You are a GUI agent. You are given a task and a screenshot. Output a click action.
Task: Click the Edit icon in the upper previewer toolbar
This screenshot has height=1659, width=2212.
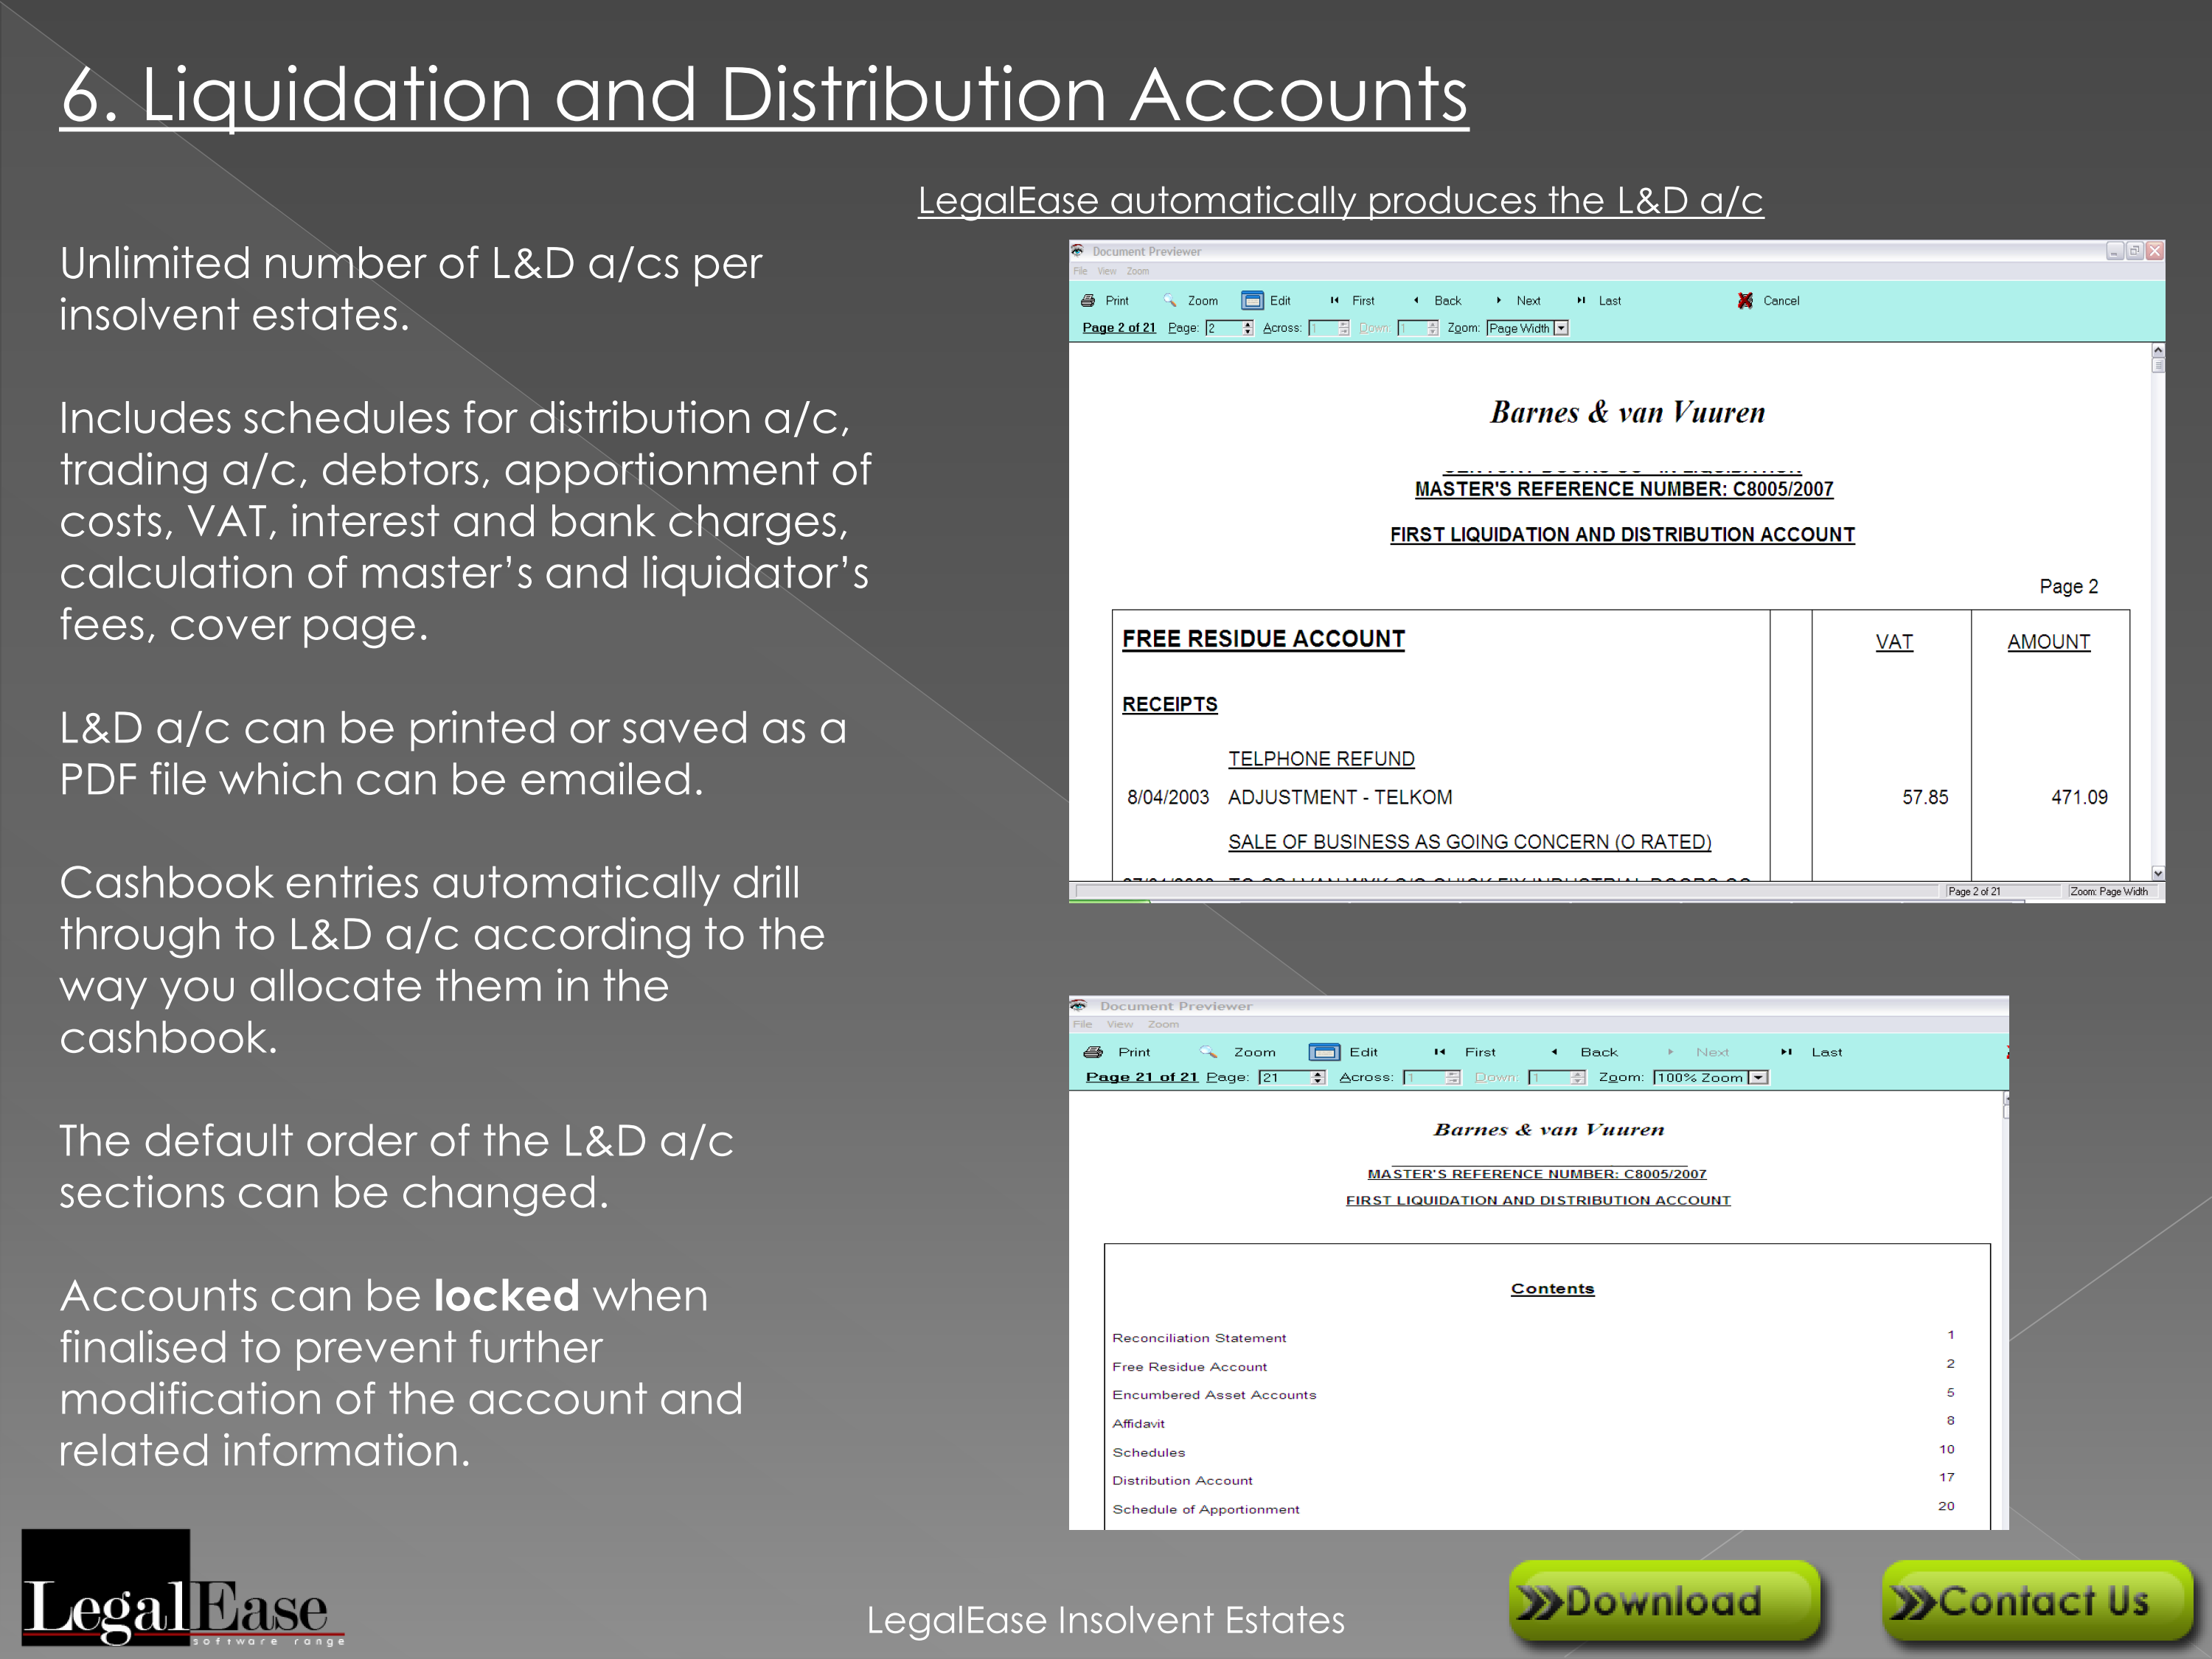[1252, 300]
